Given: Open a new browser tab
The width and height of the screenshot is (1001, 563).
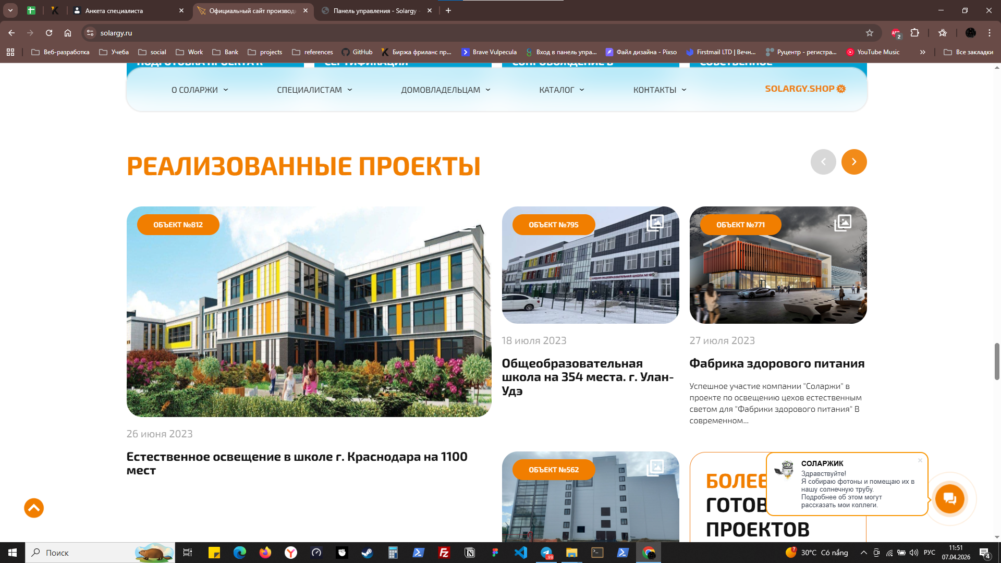Looking at the screenshot, I should pos(448,10).
